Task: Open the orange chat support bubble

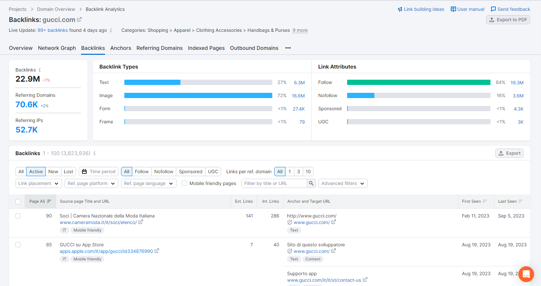Action: [526, 274]
